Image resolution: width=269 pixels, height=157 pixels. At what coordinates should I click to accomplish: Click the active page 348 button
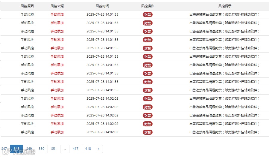[16, 149]
